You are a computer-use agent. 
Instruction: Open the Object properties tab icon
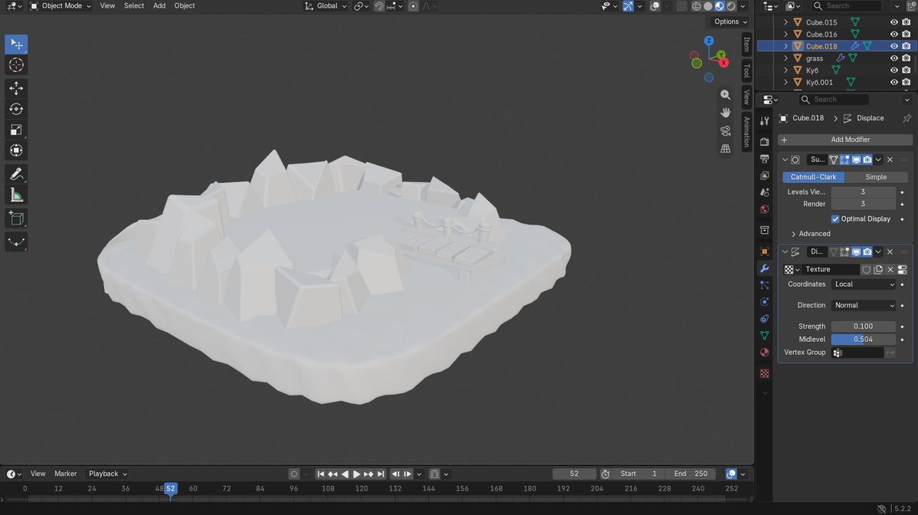pyautogui.click(x=765, y=251)
